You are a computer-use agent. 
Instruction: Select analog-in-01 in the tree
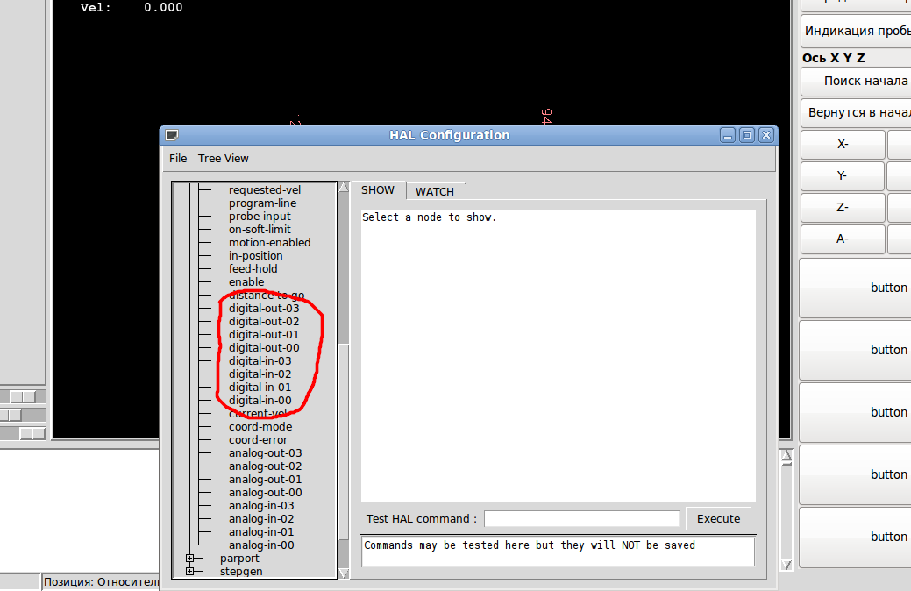pyautogui.click(x=261, y=531)
